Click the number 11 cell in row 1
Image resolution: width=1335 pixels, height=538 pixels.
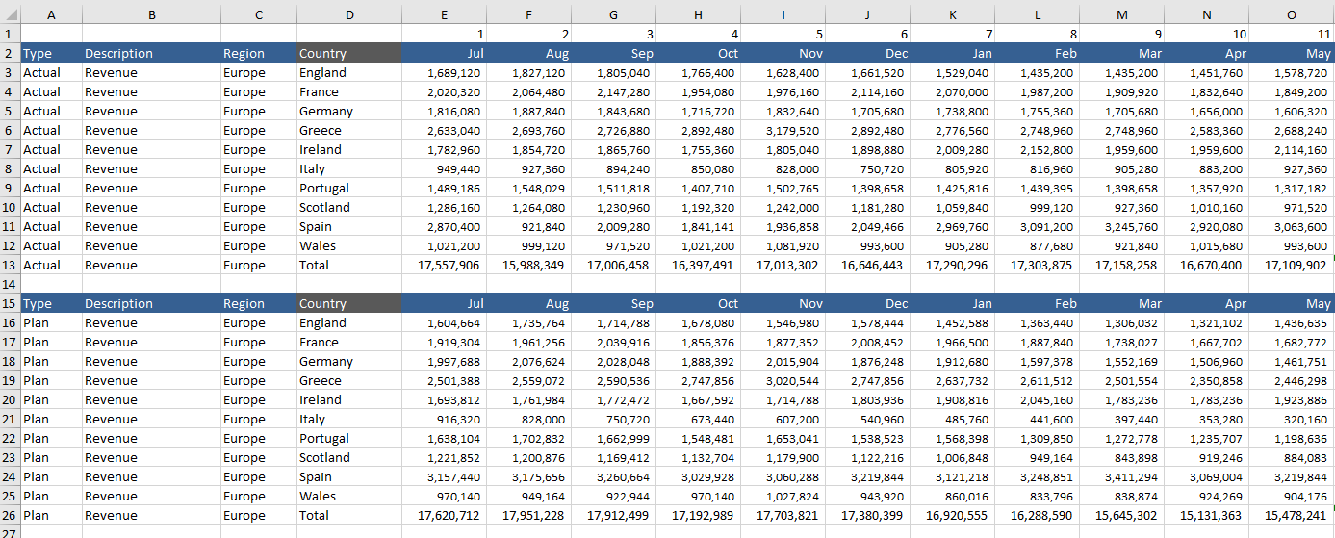[x=1292, y=35]
